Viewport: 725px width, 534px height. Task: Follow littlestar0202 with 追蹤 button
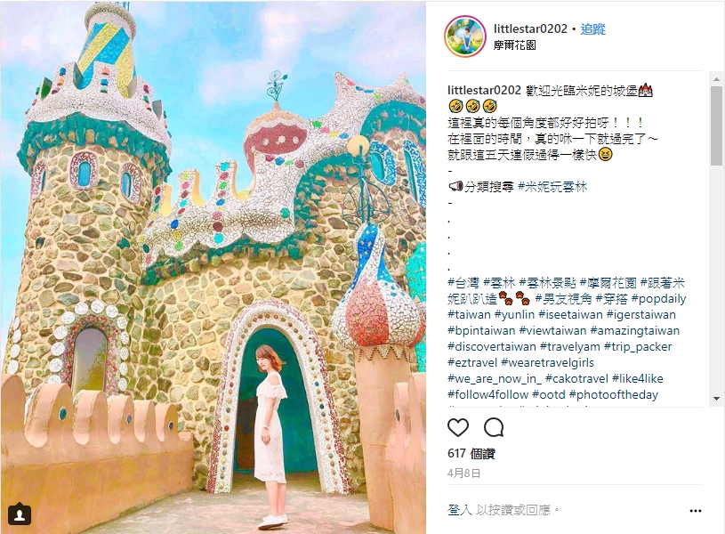[592, 29]
